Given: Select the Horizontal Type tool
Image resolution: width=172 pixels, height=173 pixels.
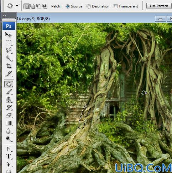Looking at the screenshot, I should pyautogui.click(x=8, y=156).
